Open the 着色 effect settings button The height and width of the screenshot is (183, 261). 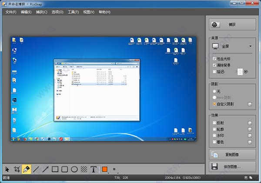pyautogui.click(x=250, y=142)
